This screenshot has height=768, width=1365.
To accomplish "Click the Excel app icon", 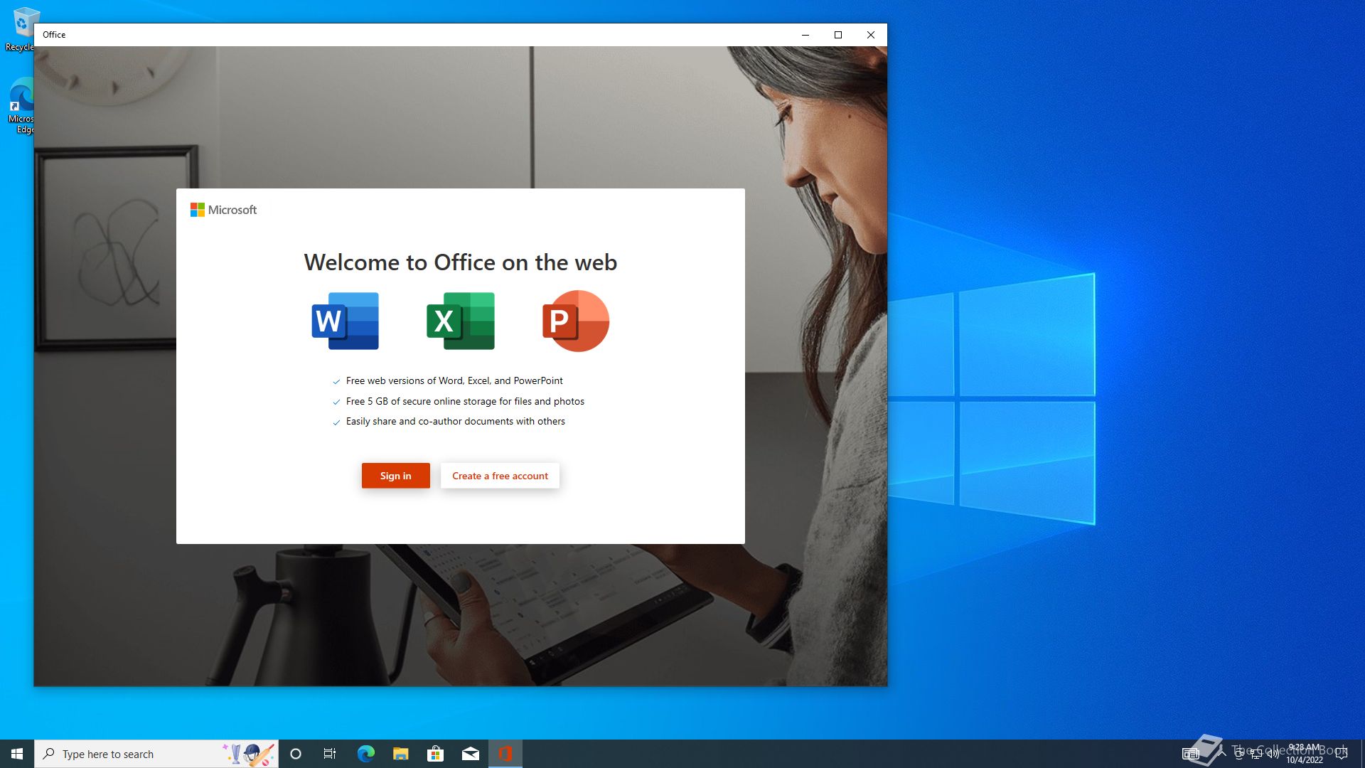I will (460, 321).
